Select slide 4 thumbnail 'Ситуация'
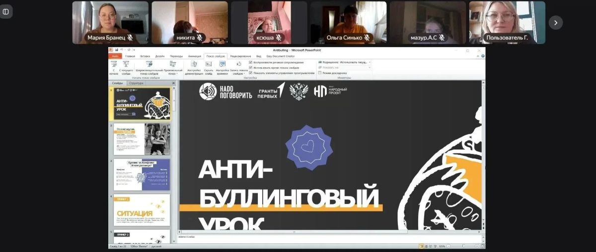Viewport: 596px width, 252px height. click(142, 210)
